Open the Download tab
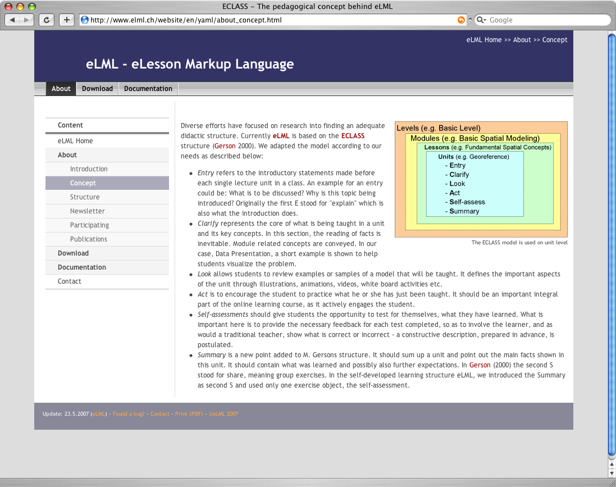The height and width of the screenshot is (487, 616). pyautogui.click(x=98, y=89)
